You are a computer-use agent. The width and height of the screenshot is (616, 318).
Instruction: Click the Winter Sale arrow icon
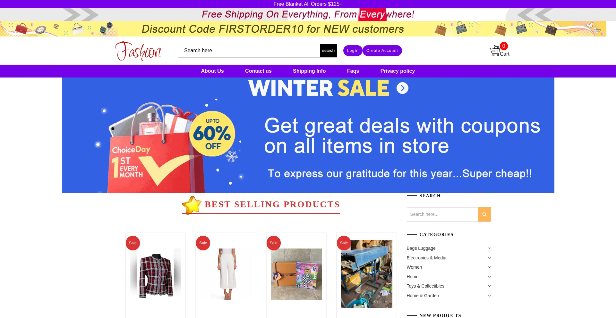(402, 88)
